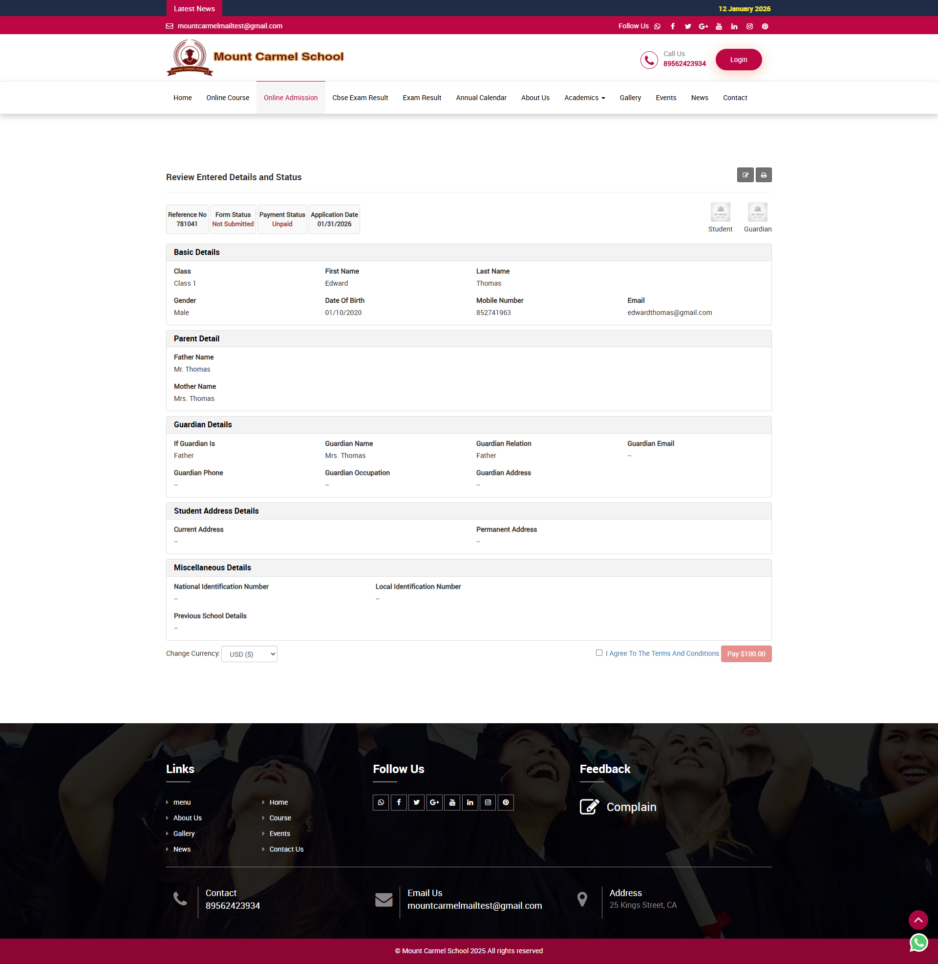Click the print icon to print the application
Screen dimensions: 938x964
coord(764,175)
